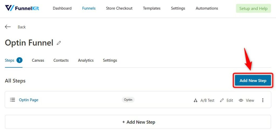Click the Setup and Help button

253,8
